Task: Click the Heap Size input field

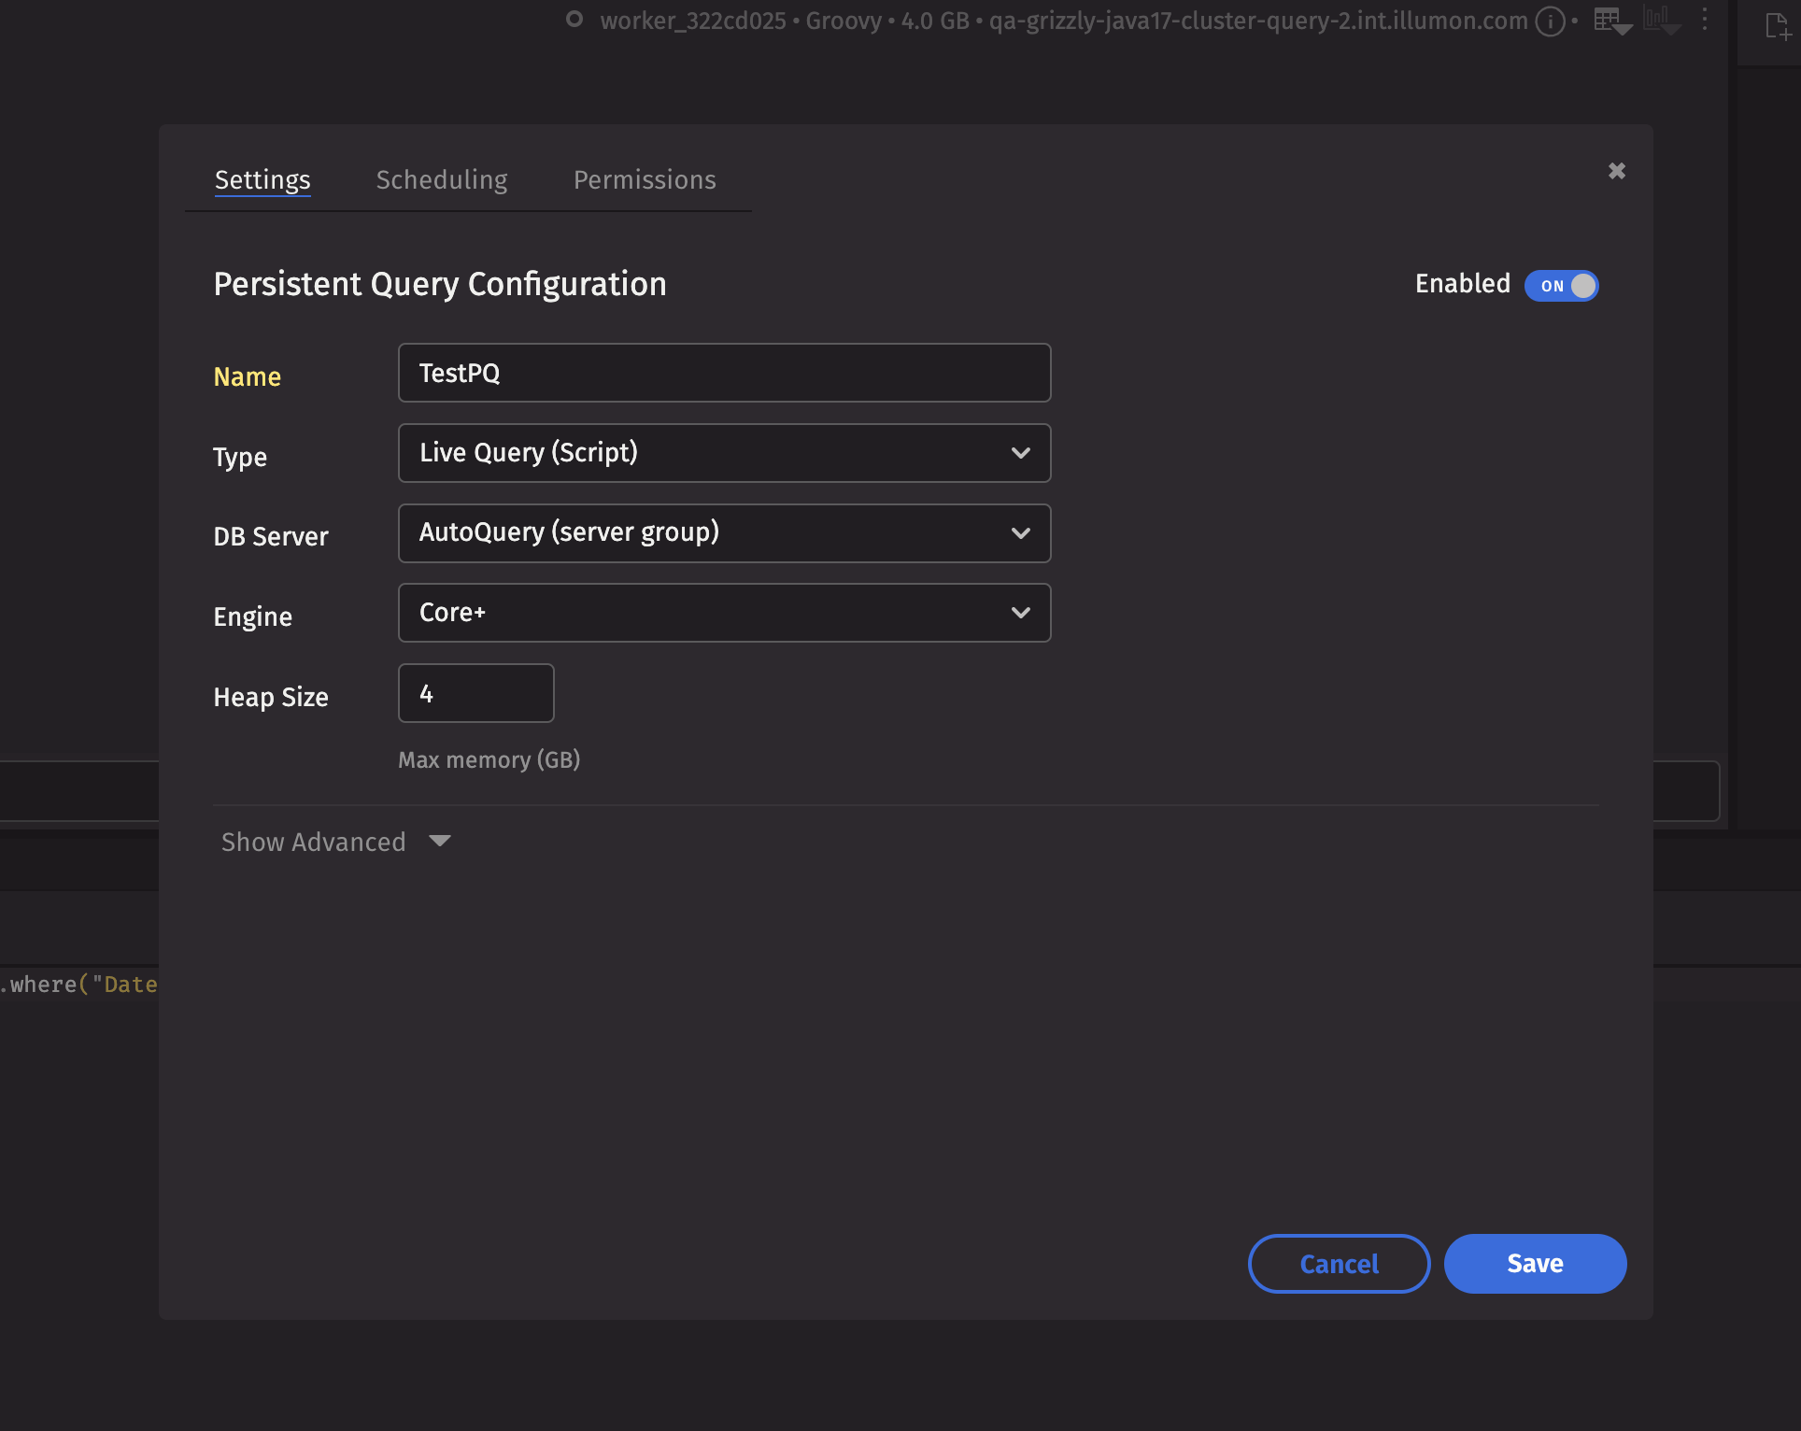Action: (475, 693)
